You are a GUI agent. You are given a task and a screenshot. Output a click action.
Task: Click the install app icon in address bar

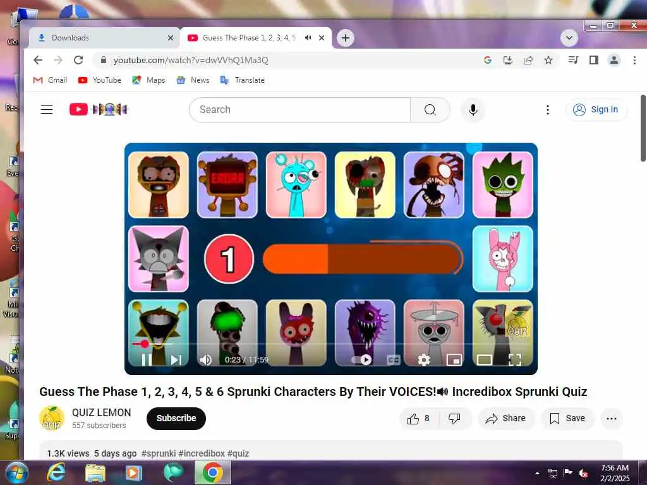pyautogui.click(x=508, y=60)
